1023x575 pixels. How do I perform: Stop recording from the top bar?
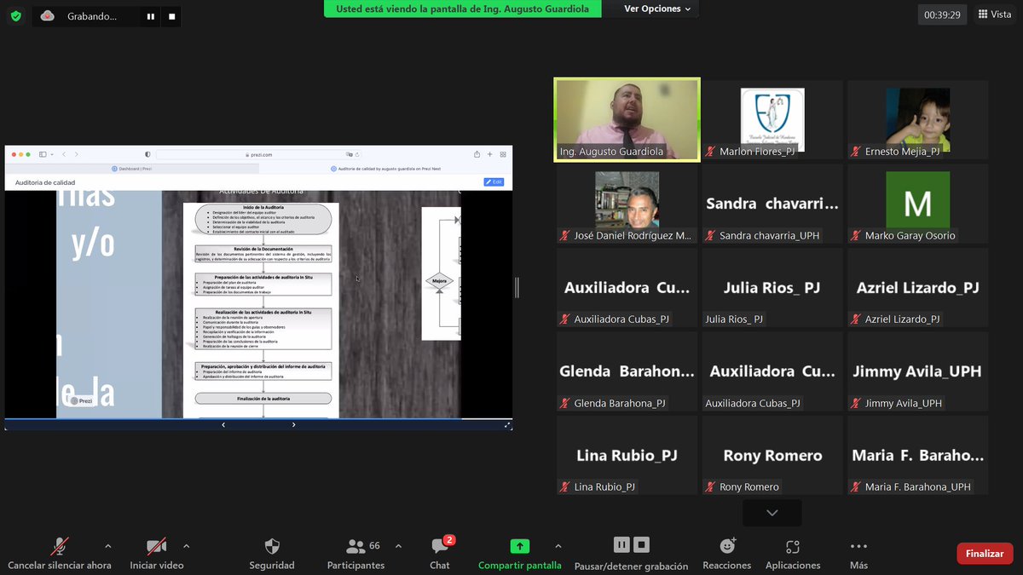coord(171,16)
